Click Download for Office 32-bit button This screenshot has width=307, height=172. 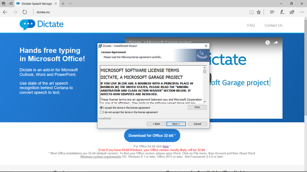click(152, 136)
